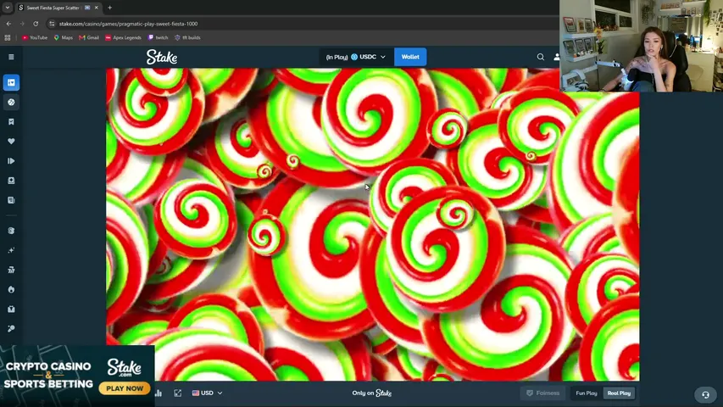
Task: Expand the USD display currency dropdown
Action: tap(207, 393)
